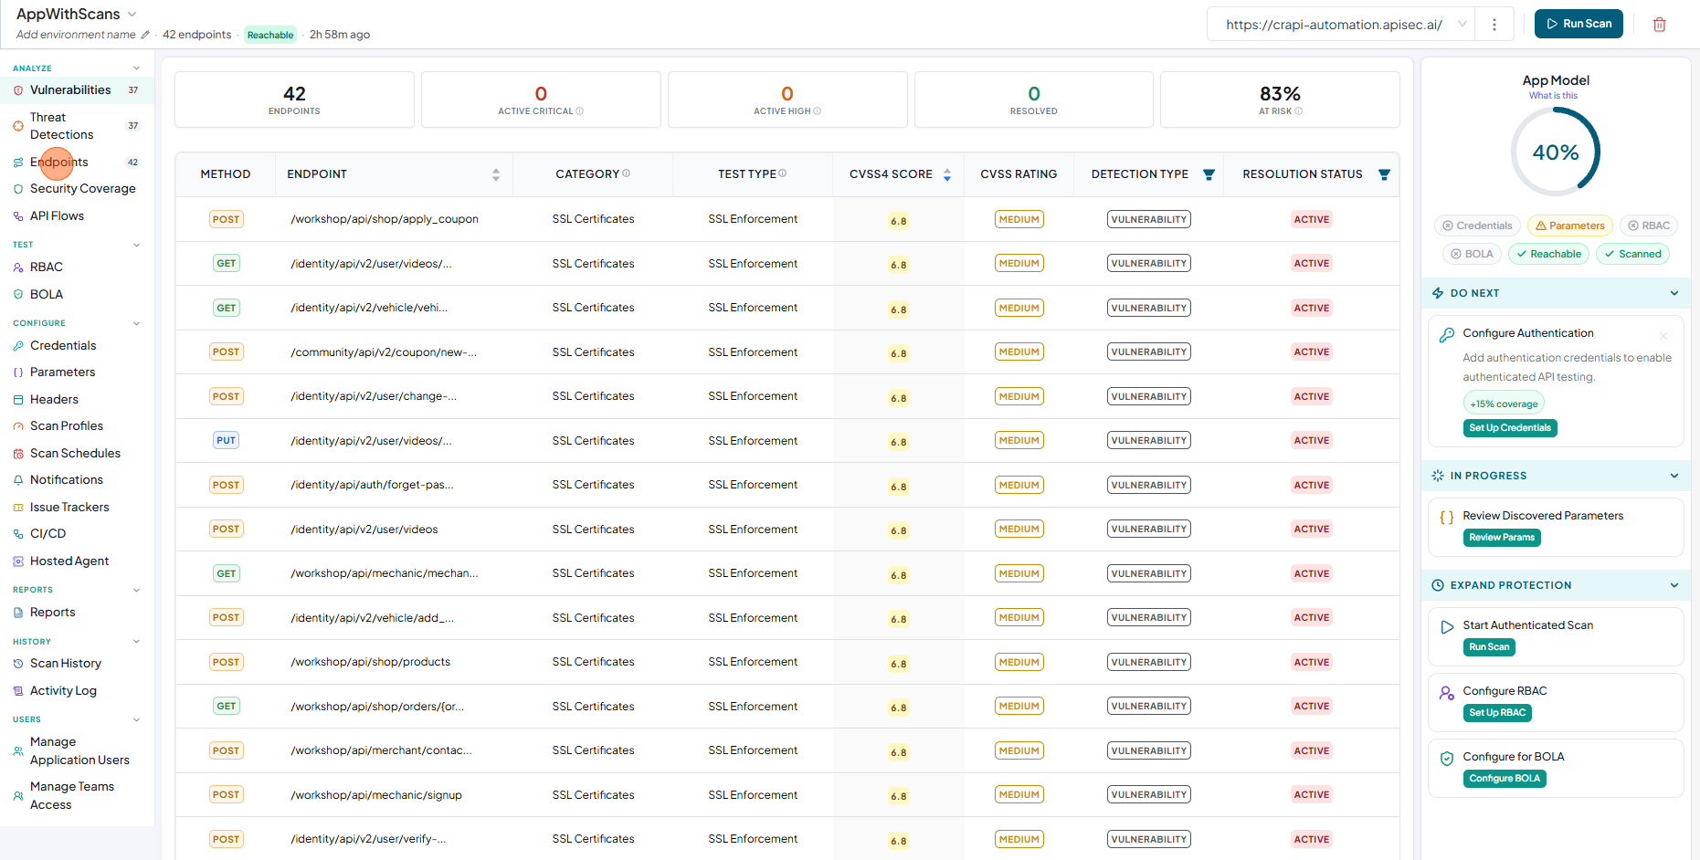
Task: Click the 40% App Model progress ring
Action: [1556, 152]
